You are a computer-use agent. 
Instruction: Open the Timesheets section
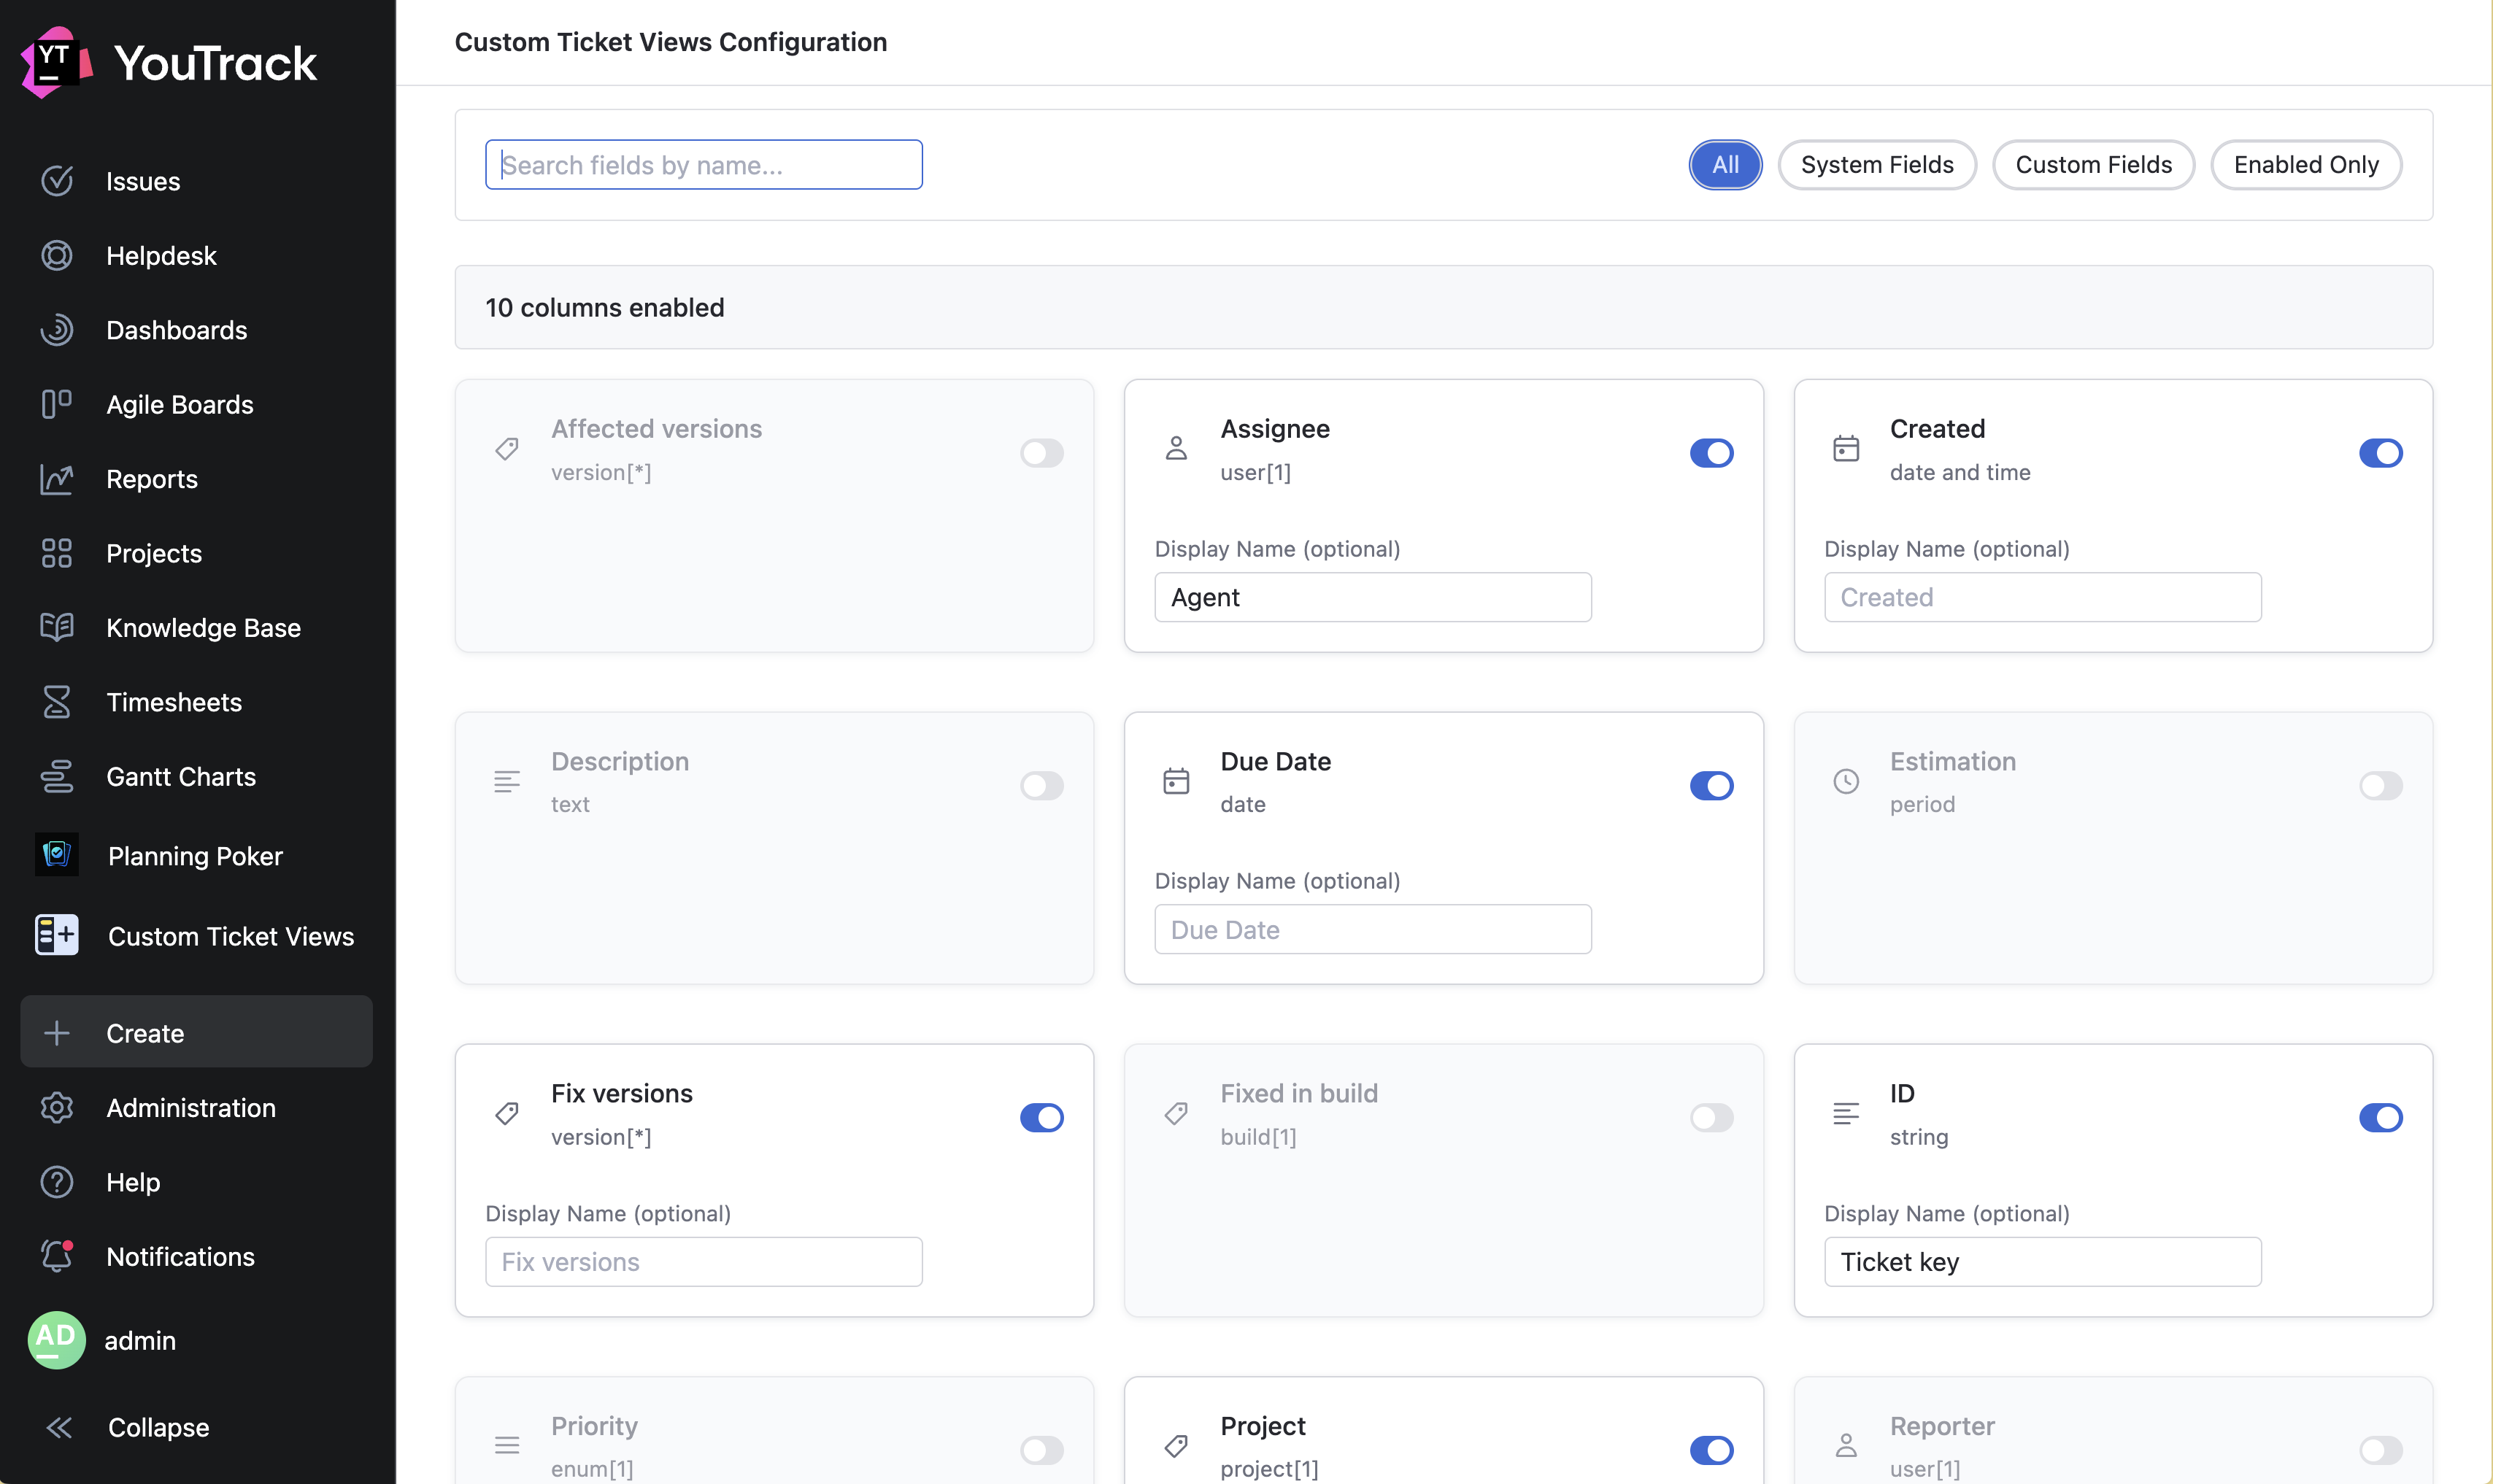click(x=174, y=702)
